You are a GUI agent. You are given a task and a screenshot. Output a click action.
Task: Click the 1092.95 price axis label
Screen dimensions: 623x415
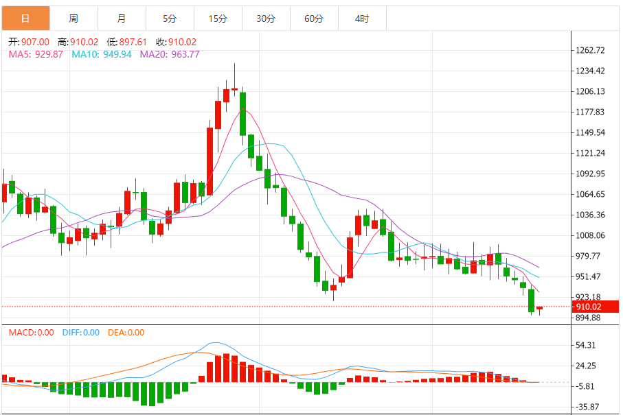tap(590, 174)
